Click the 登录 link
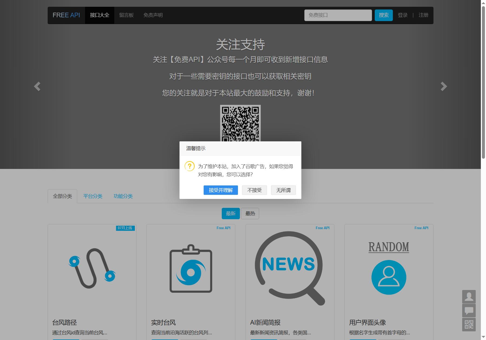The height and width of the screenshot is (340, 486). pyautogui.click(x=403, y=15)
